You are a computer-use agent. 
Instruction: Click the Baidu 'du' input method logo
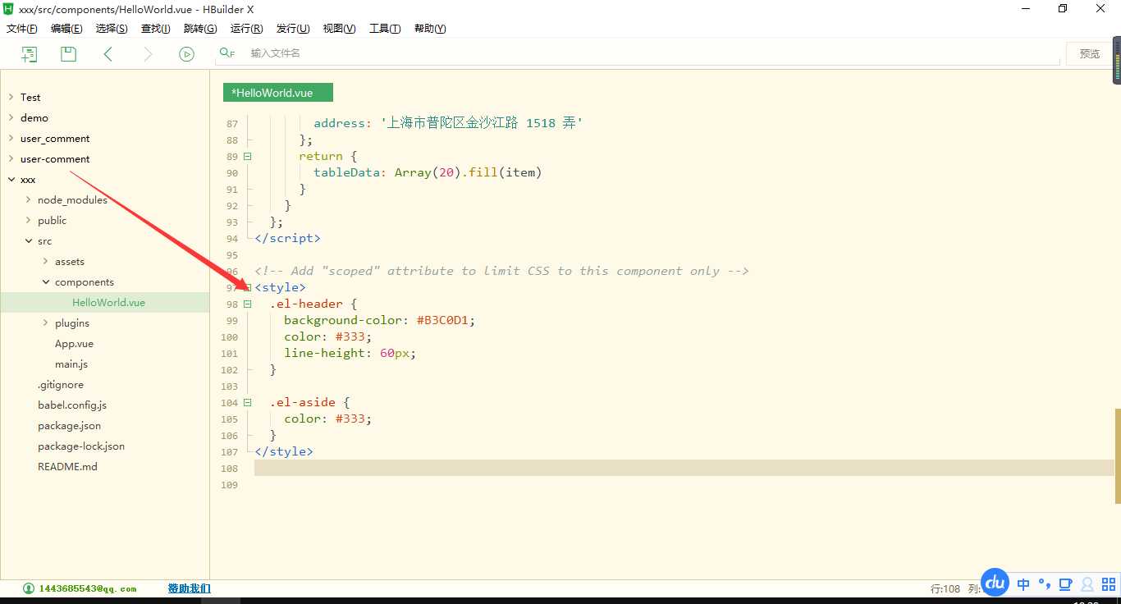pos(995,583)
